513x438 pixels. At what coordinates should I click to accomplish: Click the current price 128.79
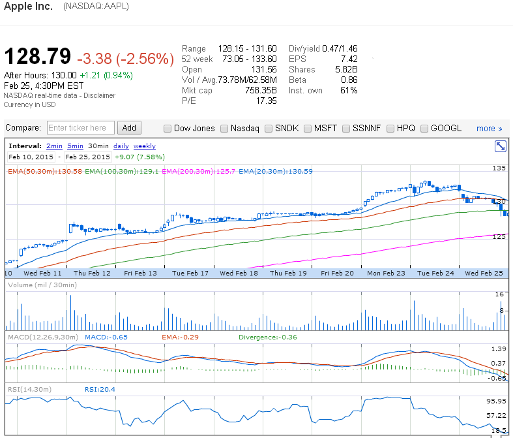38,56
